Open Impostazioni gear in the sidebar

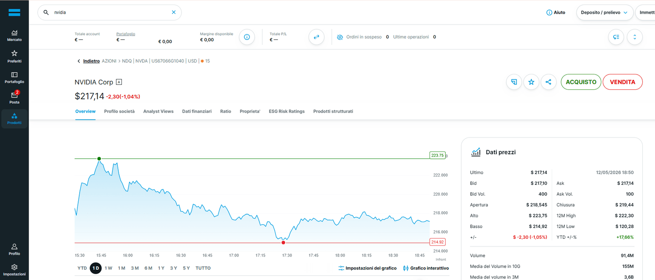[x=14, y=270]
